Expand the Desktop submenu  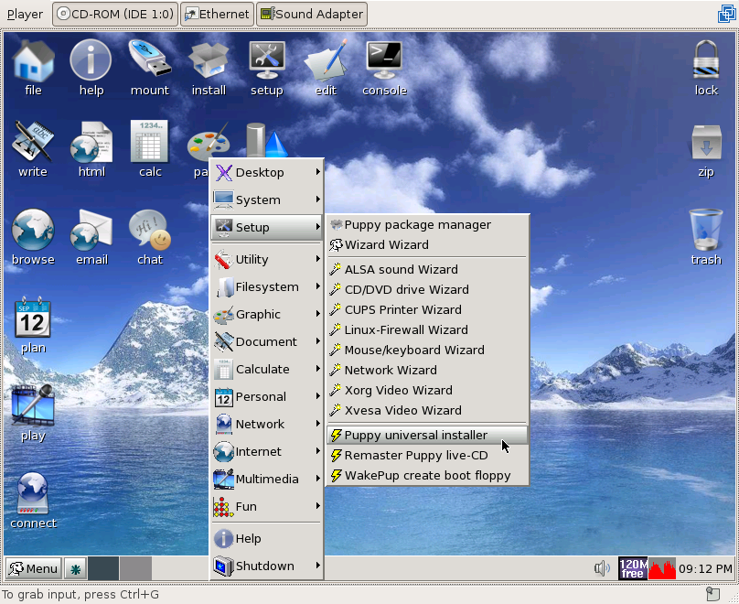[267, 173]
